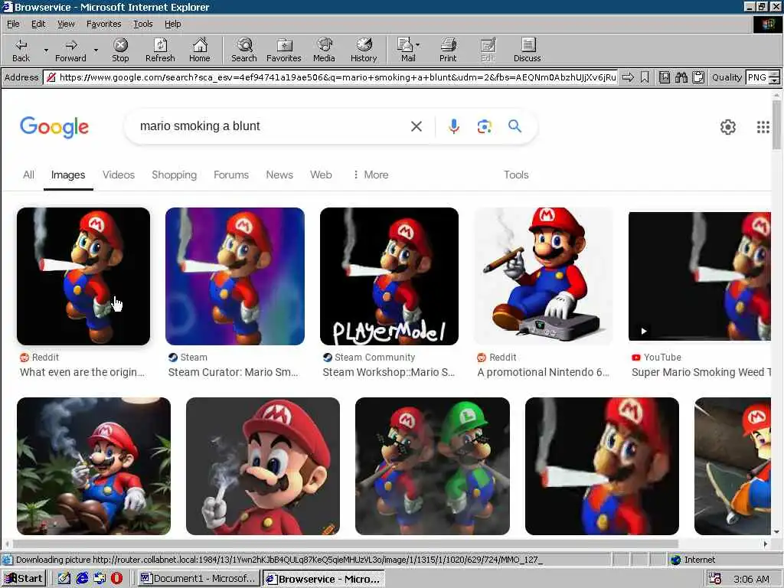Stop page loading with Stop button
The height and width of the screenshot is (588, 784).
120,51
